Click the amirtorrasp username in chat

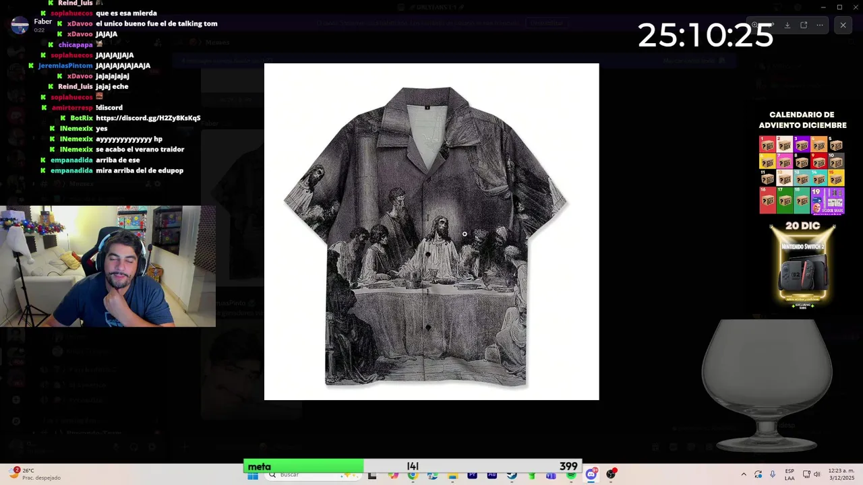coord(72,108)
